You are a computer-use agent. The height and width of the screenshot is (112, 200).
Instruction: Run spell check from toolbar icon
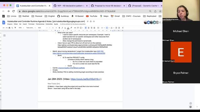[12, 28]
